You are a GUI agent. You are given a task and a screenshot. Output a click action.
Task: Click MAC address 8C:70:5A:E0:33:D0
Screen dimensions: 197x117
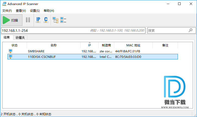click(x=128, y=57)
